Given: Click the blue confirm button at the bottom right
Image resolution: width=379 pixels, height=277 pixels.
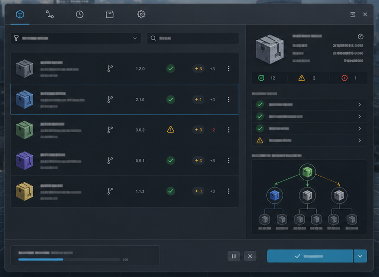Looking at the screenshot, I should [310, 256].
